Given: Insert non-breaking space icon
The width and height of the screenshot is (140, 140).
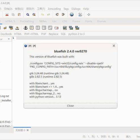Looking at the screenshot, I should [x=17, y=28].
